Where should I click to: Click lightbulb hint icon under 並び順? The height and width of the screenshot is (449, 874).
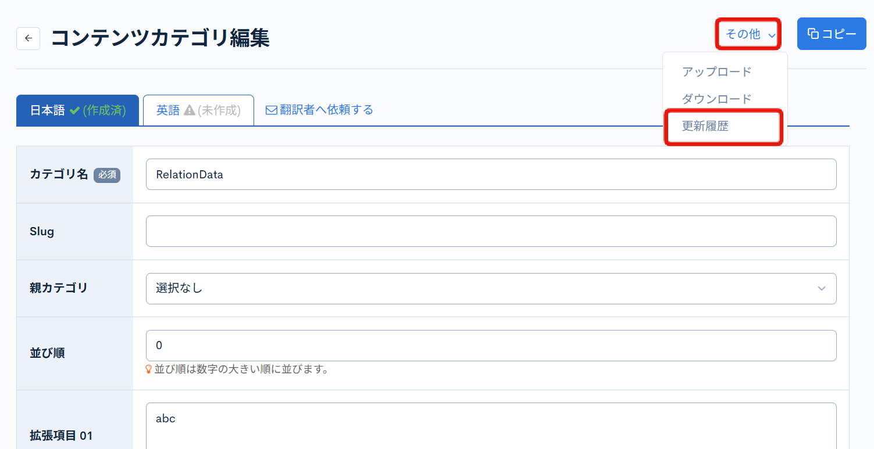point(148,369)
